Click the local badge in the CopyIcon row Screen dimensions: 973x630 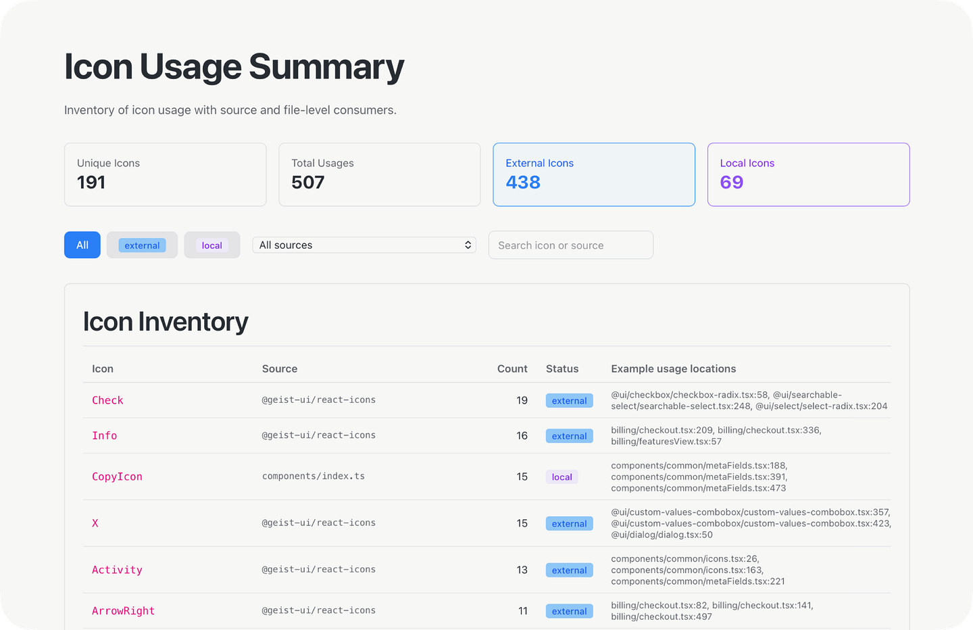[562, 477]
